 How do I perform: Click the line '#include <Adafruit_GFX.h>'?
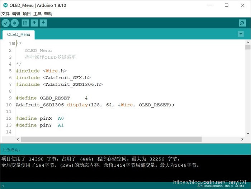(x=53, y=78)
